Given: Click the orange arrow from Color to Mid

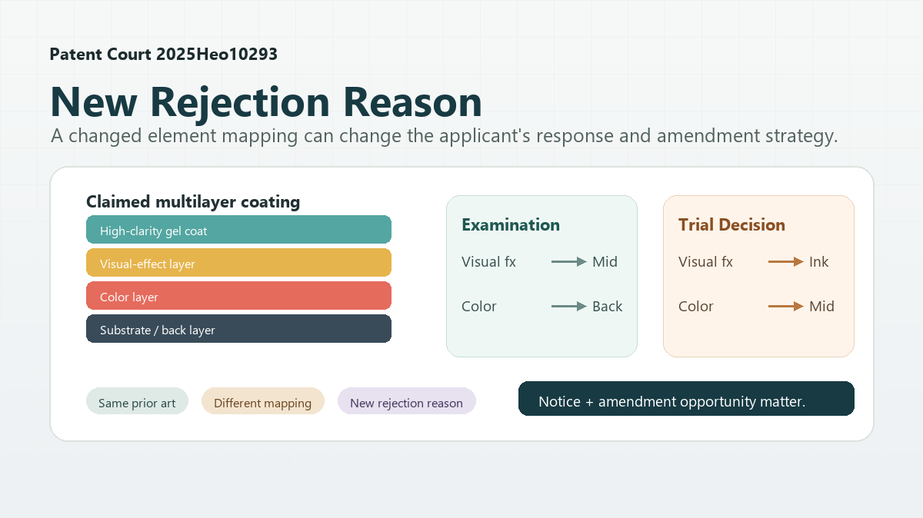Looking at the screenshot, I should coord(785,307).
